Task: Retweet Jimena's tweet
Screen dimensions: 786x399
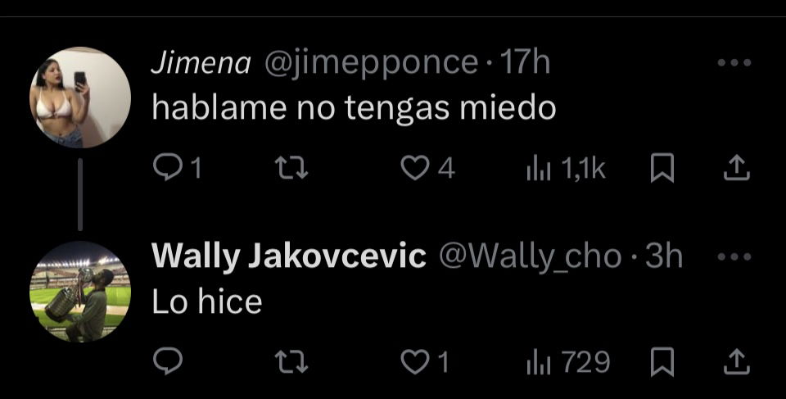Action: click(x=292, y=168)
